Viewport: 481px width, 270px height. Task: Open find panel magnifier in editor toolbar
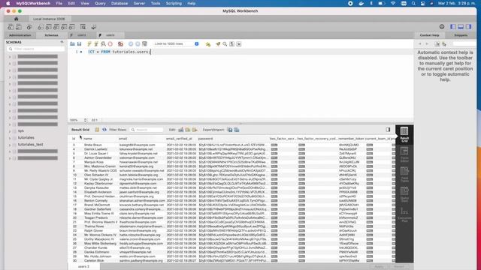(225, 44)
